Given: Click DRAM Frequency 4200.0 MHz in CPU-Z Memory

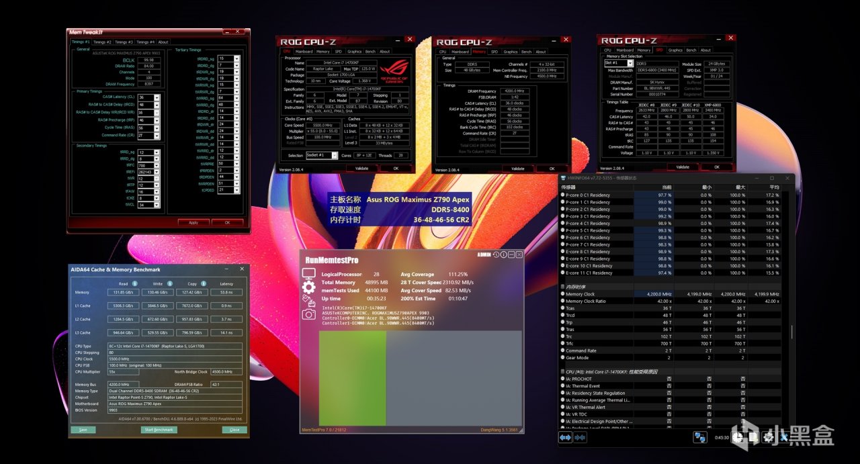Looking at the screenshot, I should (515, 91).
